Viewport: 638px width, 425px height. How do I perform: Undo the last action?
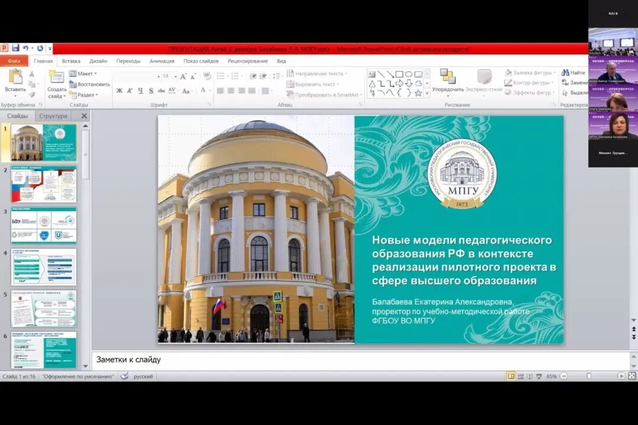pyautogui.click(x=25, y=48)
